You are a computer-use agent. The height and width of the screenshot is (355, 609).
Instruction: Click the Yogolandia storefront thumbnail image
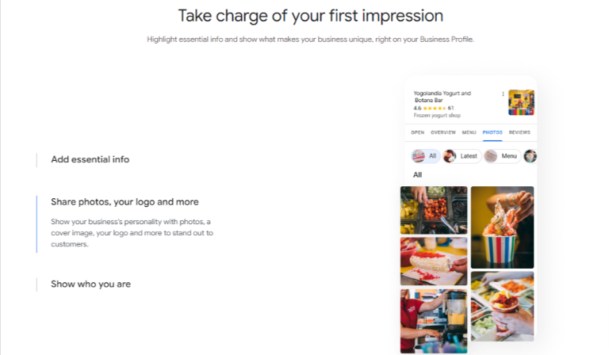521,102
